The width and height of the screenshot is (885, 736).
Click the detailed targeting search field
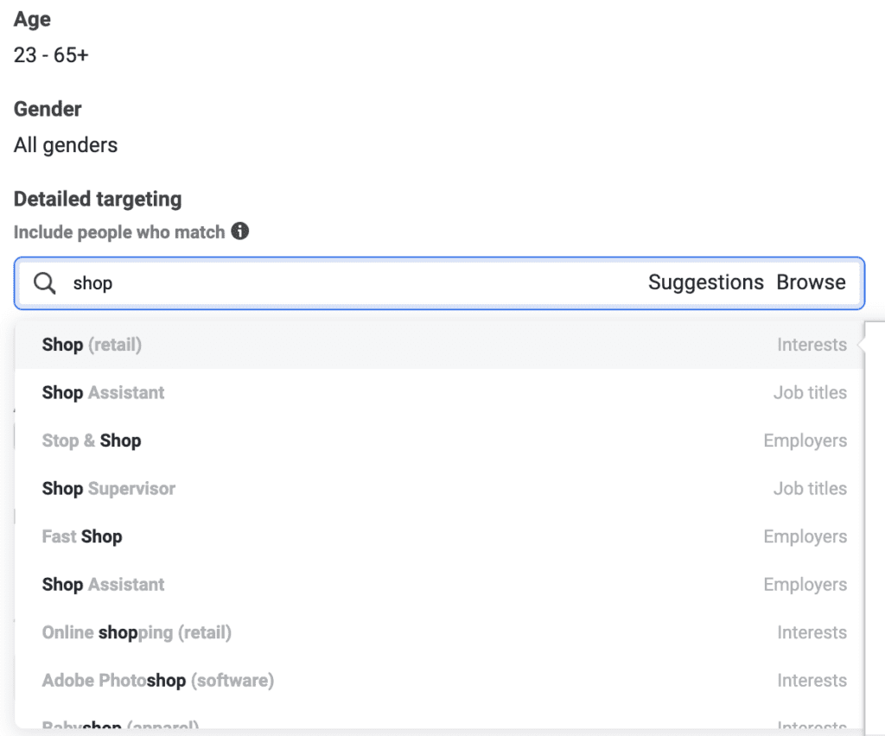[346, 283]
